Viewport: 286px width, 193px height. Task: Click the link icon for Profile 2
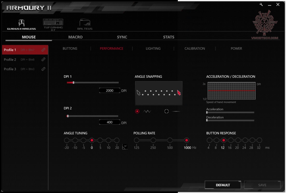tap(43, 59)
